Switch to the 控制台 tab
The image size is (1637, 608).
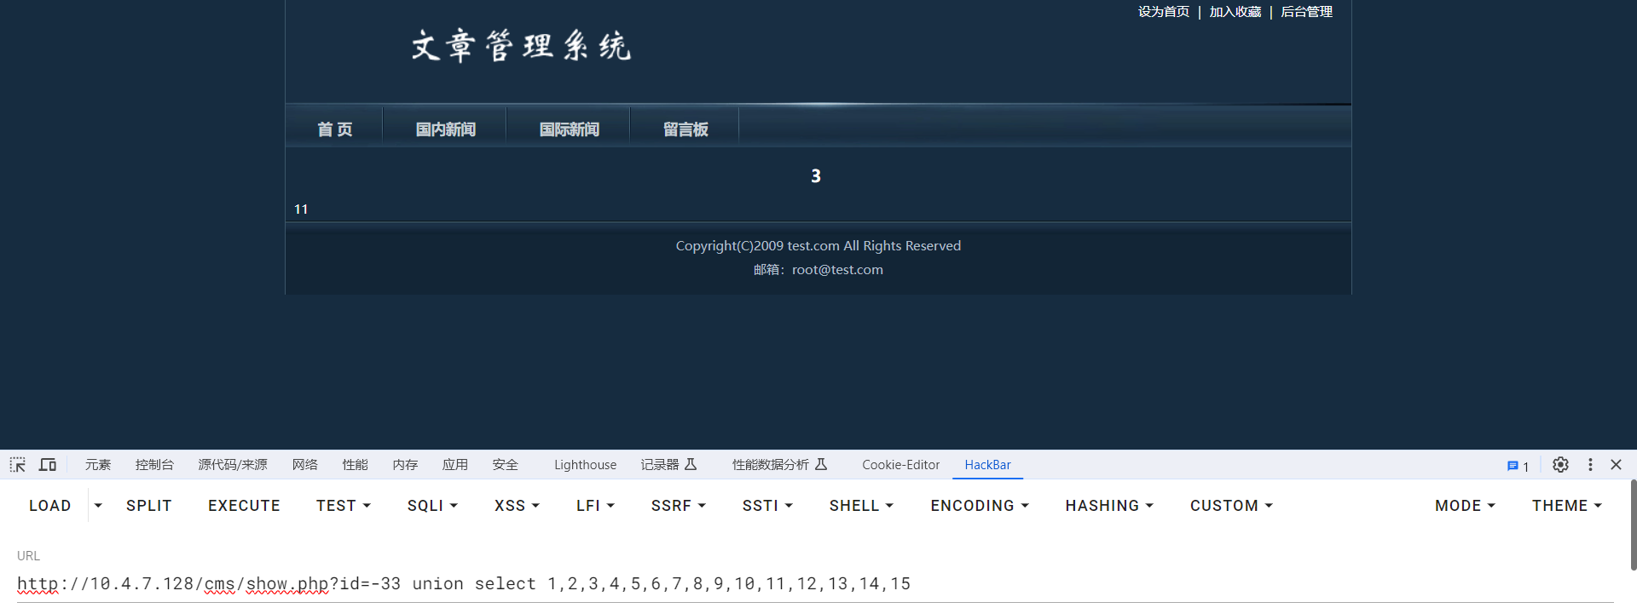click(154, 465)
